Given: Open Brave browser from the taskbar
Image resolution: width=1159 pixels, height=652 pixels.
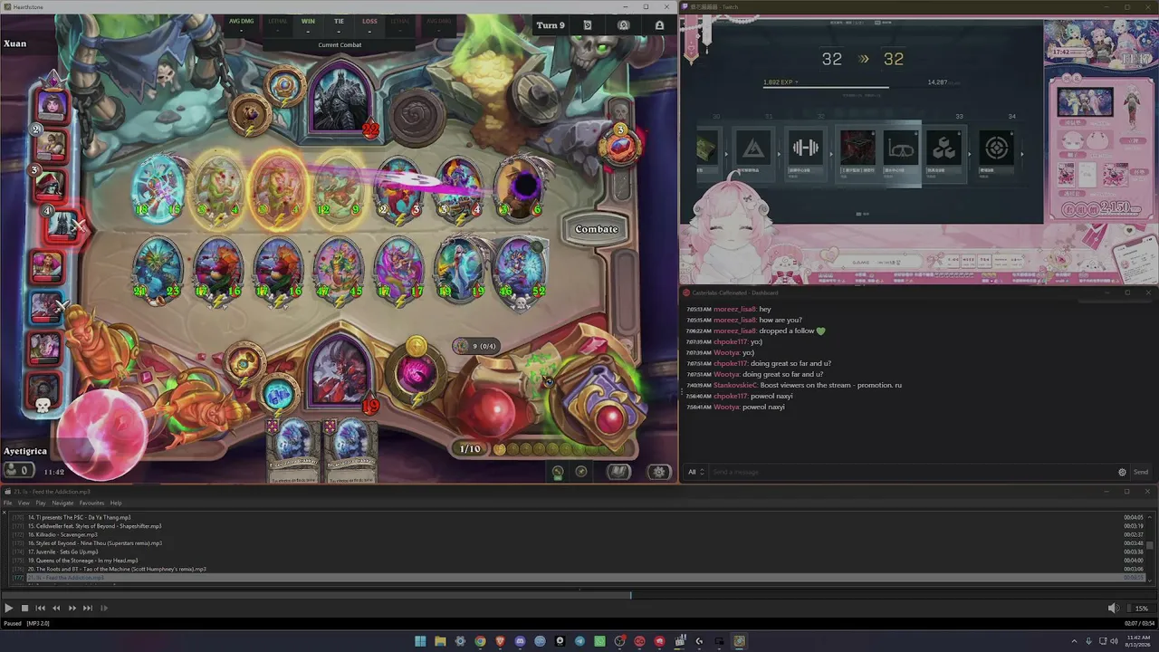Looking at the screenshot, I should (x=500, y=641).
